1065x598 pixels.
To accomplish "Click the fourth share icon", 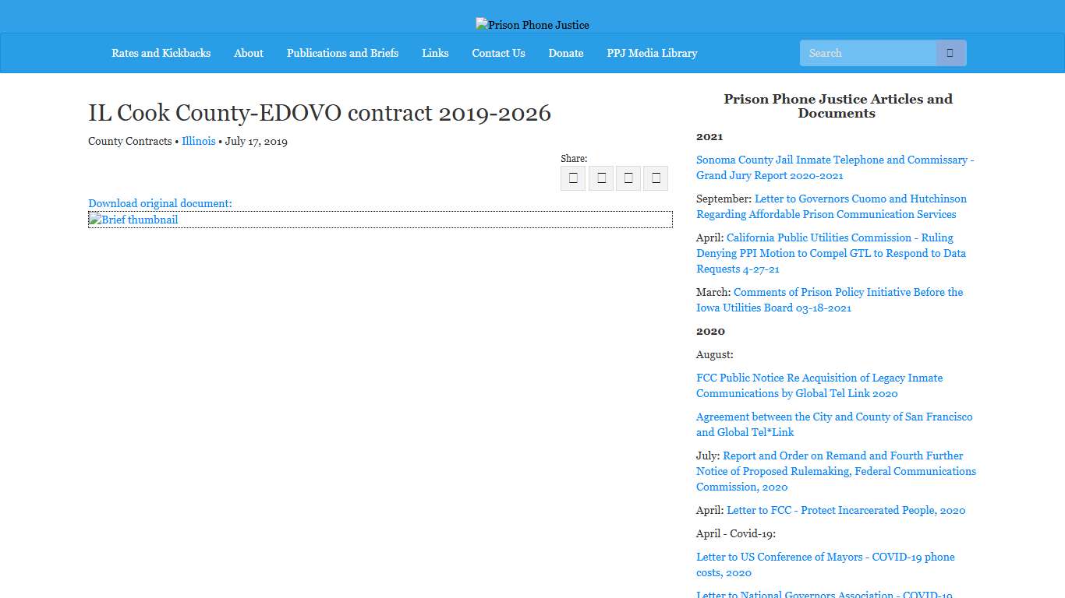I will (655, 178).
